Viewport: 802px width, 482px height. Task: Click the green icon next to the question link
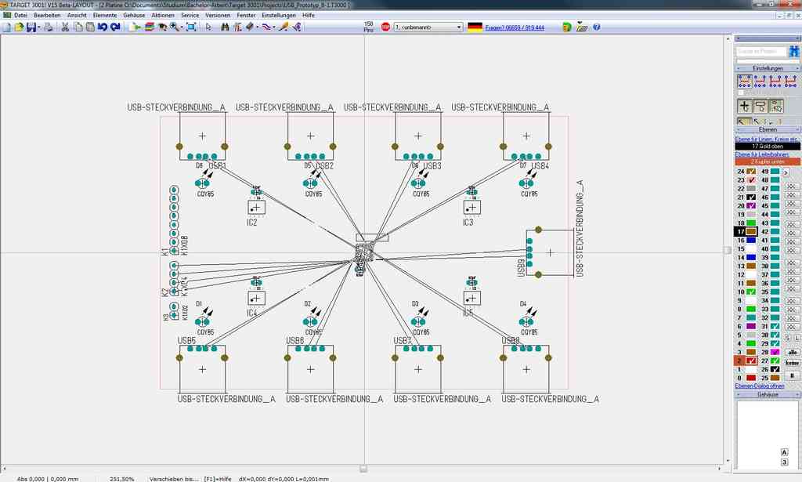pos(566,27)
